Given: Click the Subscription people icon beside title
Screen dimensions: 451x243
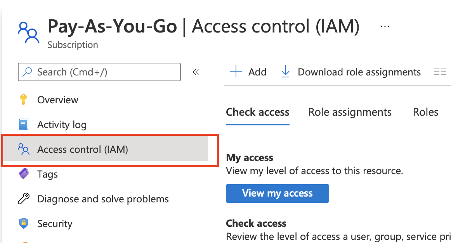Looking at the screenshot, I should (29, 33).
